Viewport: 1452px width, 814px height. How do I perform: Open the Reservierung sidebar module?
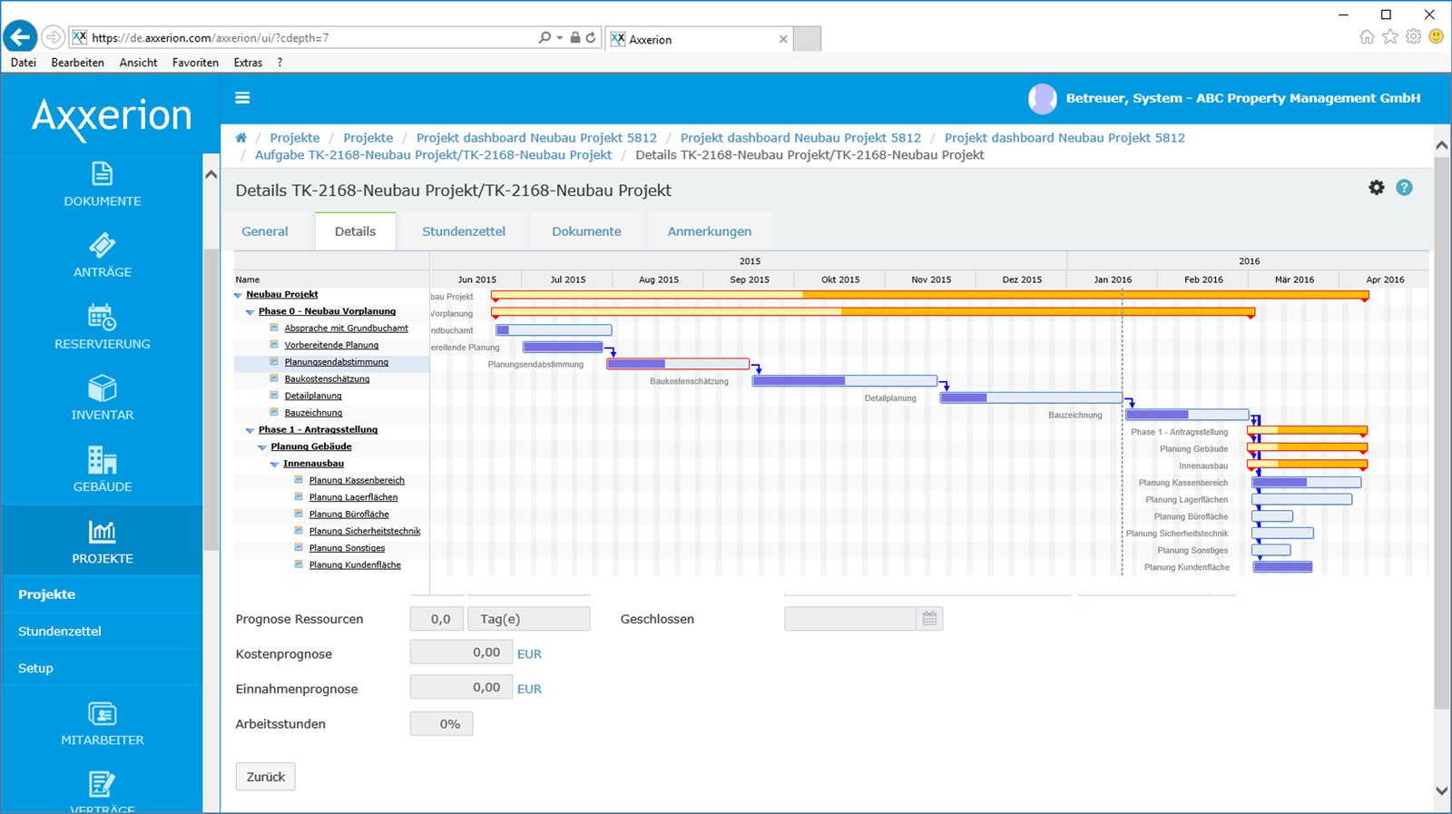pos(103,328)
